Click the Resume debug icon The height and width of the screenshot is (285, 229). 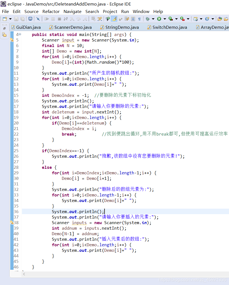point(47,19)
